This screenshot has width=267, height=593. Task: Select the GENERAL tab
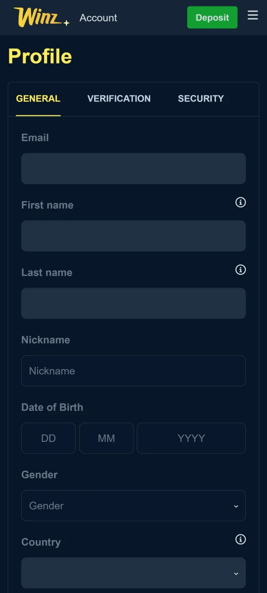38,99
